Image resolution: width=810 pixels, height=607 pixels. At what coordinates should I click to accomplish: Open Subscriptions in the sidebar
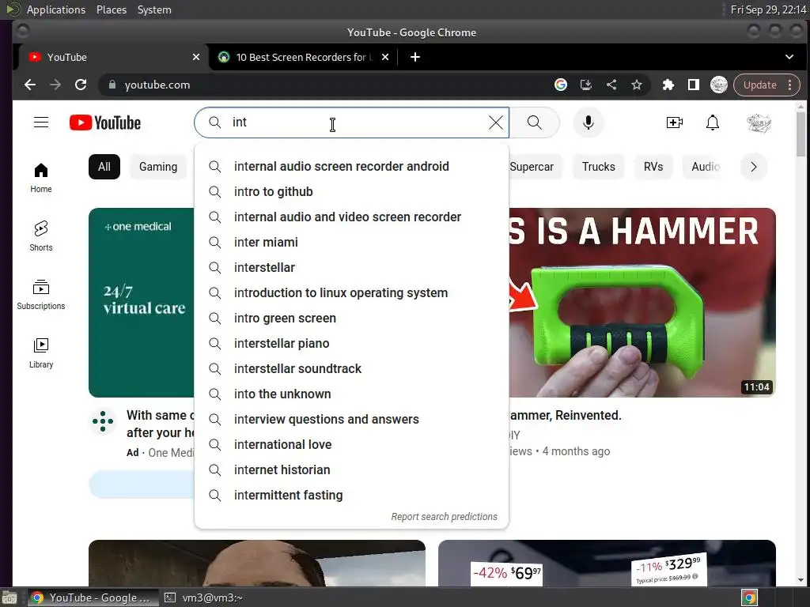41,295
